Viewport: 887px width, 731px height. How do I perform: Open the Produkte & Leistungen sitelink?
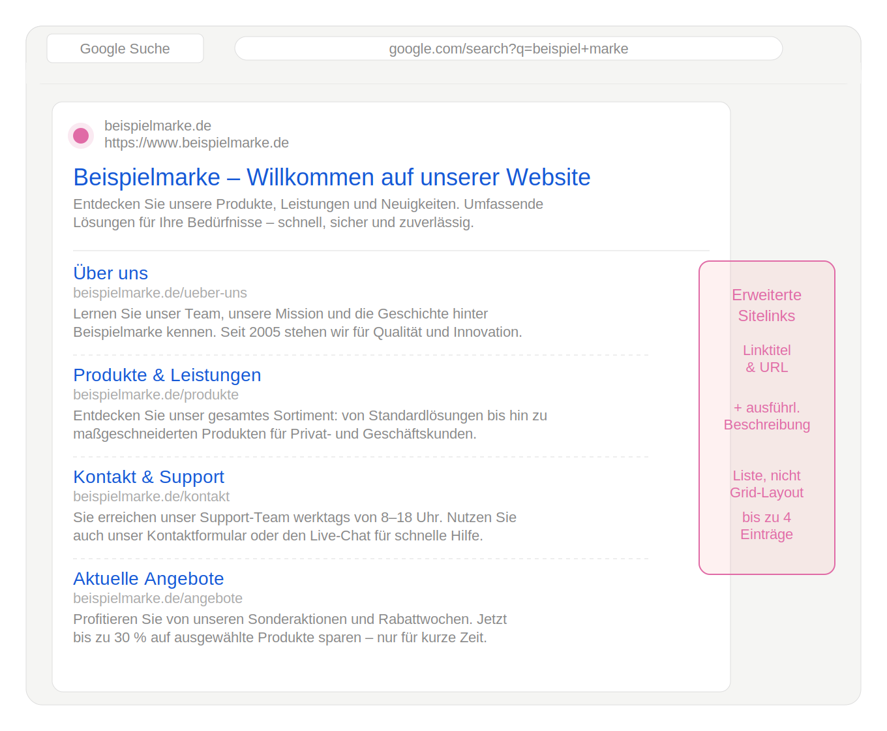(167, 375)
